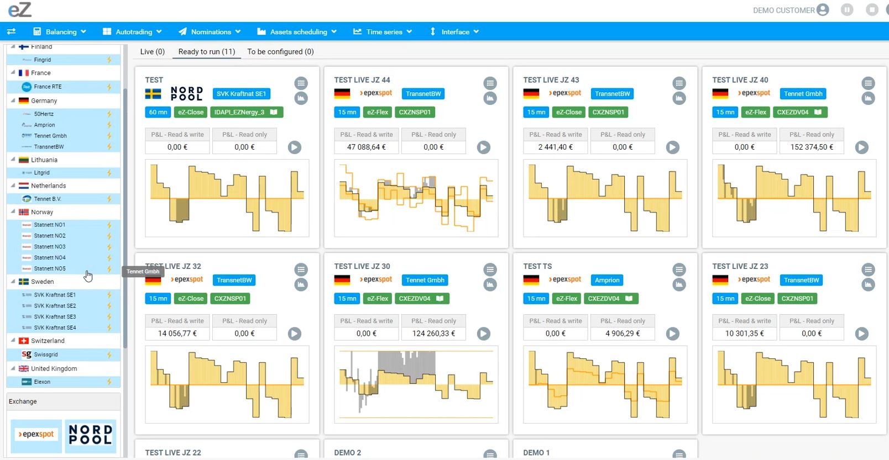The width and height of the screenshot is (889, 460).
Task: Open menu icon on TEST card
Action: [x=301, y=83]
